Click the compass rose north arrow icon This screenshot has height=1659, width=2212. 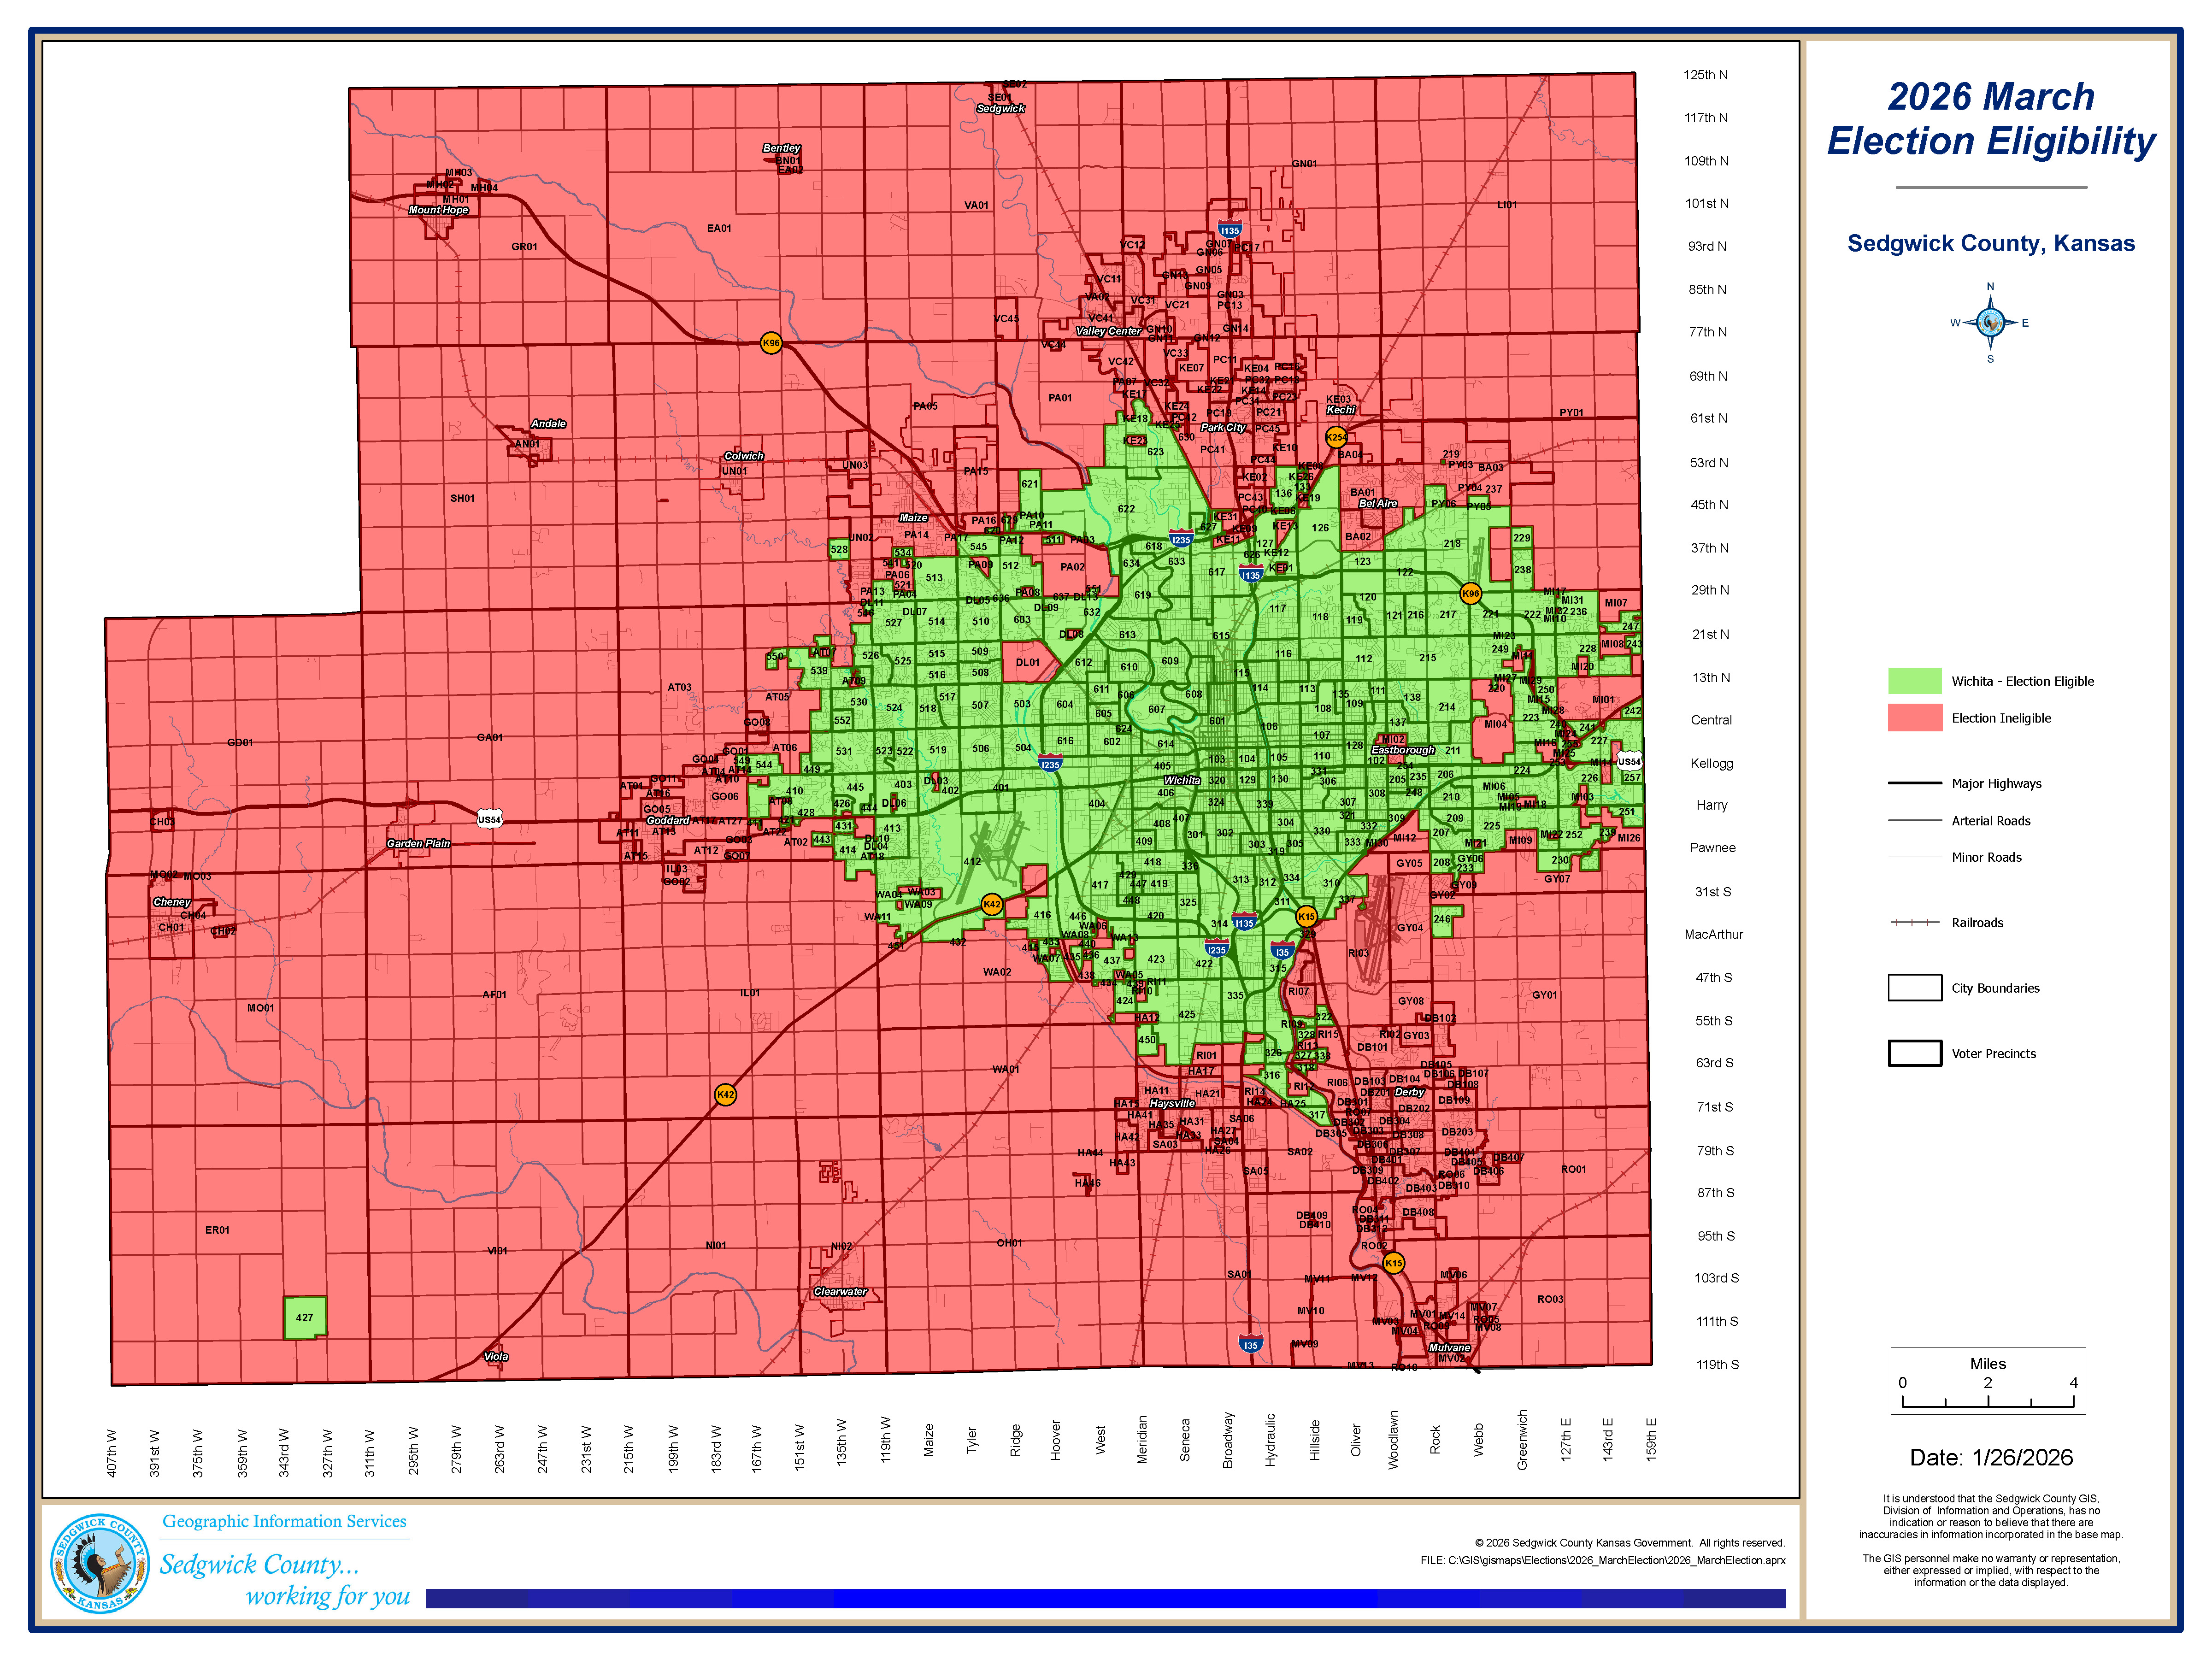(1990, 322)
